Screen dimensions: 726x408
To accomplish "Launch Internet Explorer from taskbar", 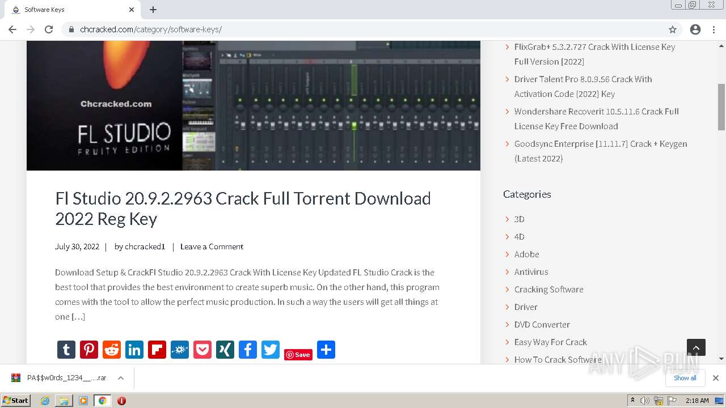I will (x=45, y=401).
